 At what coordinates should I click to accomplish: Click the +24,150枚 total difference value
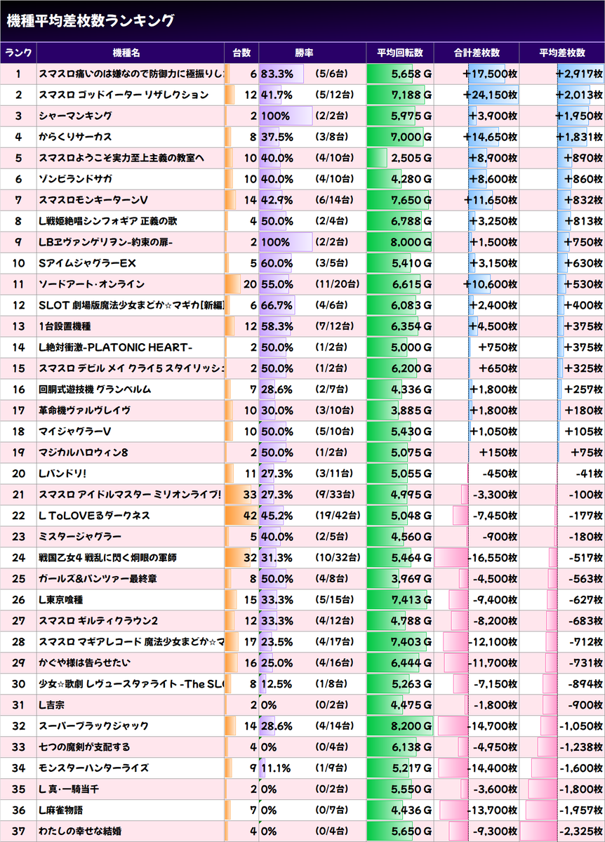pos(491,95)
